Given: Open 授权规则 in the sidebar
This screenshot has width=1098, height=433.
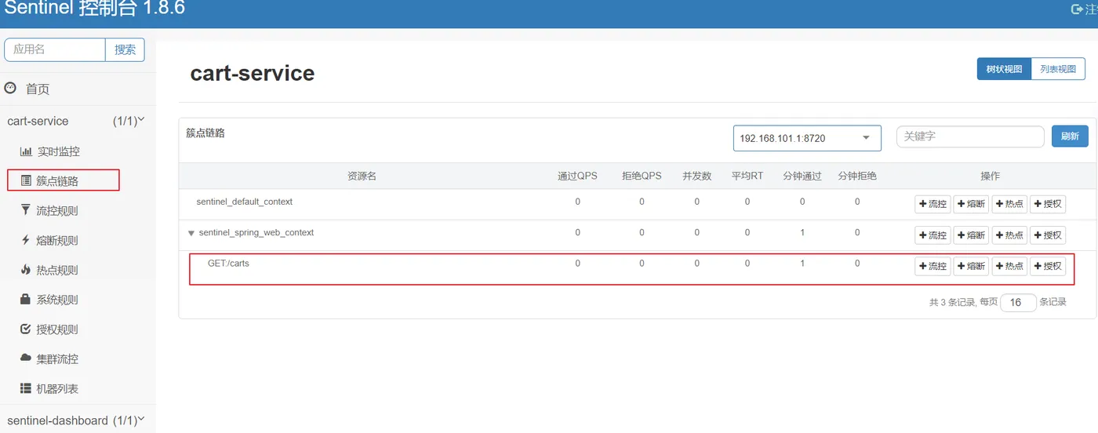Looking at the screenshot, I should (58, 330).
